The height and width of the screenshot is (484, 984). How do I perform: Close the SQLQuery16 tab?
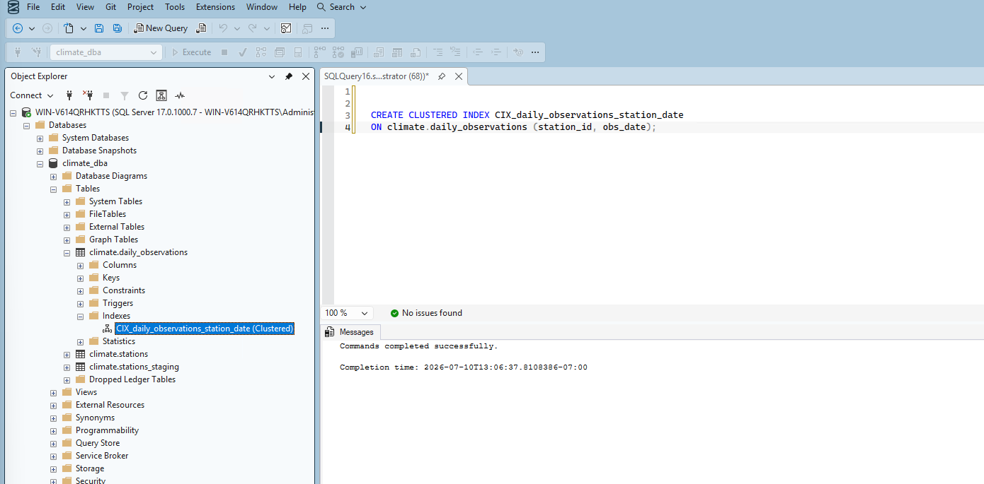click(458, 76)
